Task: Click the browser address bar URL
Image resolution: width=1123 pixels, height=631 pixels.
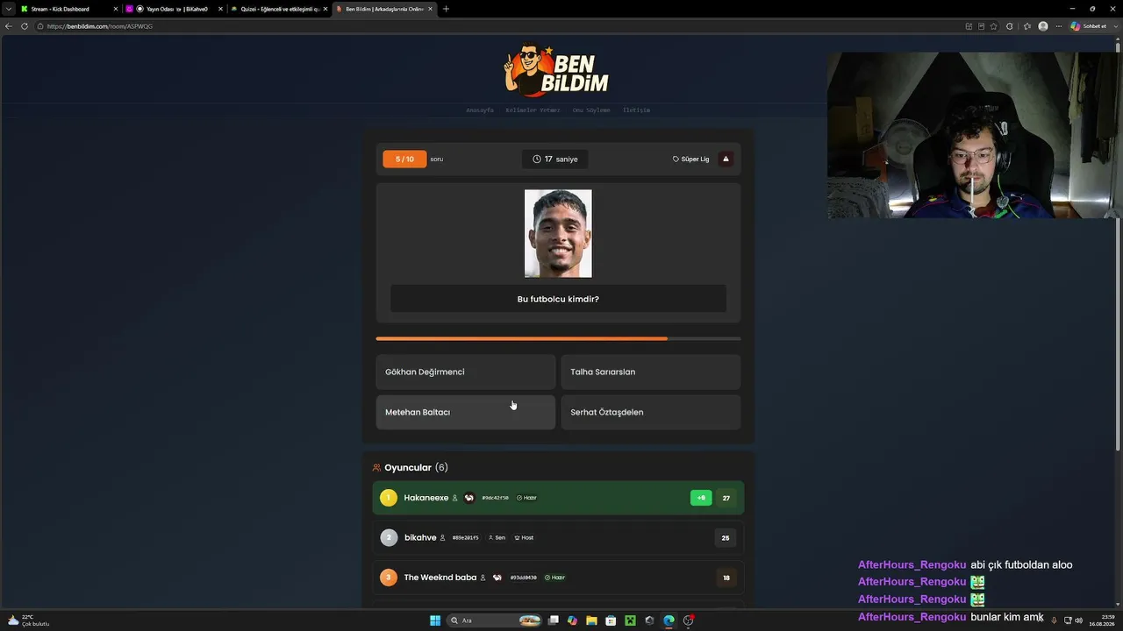Action: coord(100,26)
